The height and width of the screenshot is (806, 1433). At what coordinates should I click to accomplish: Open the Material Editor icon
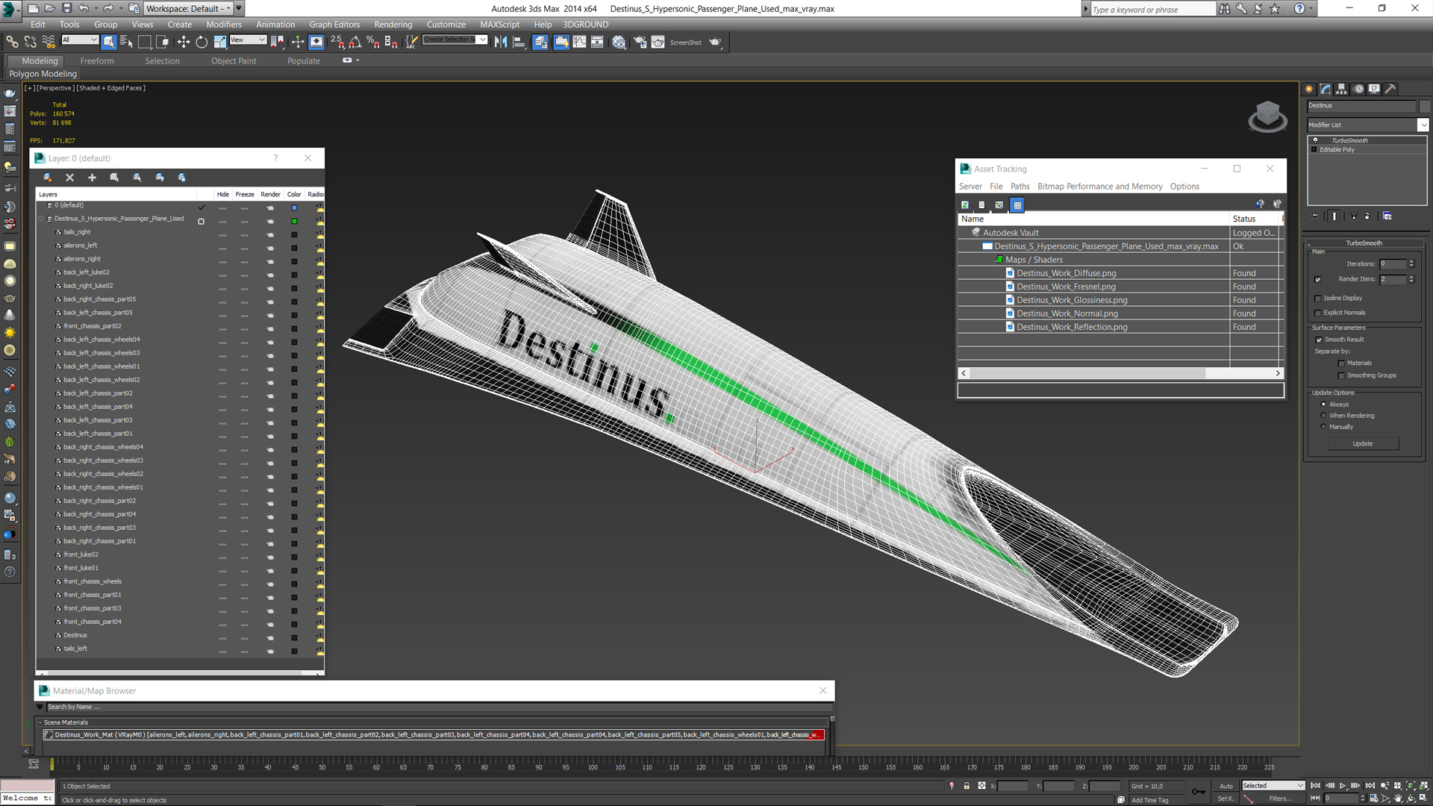click(619, 42)
